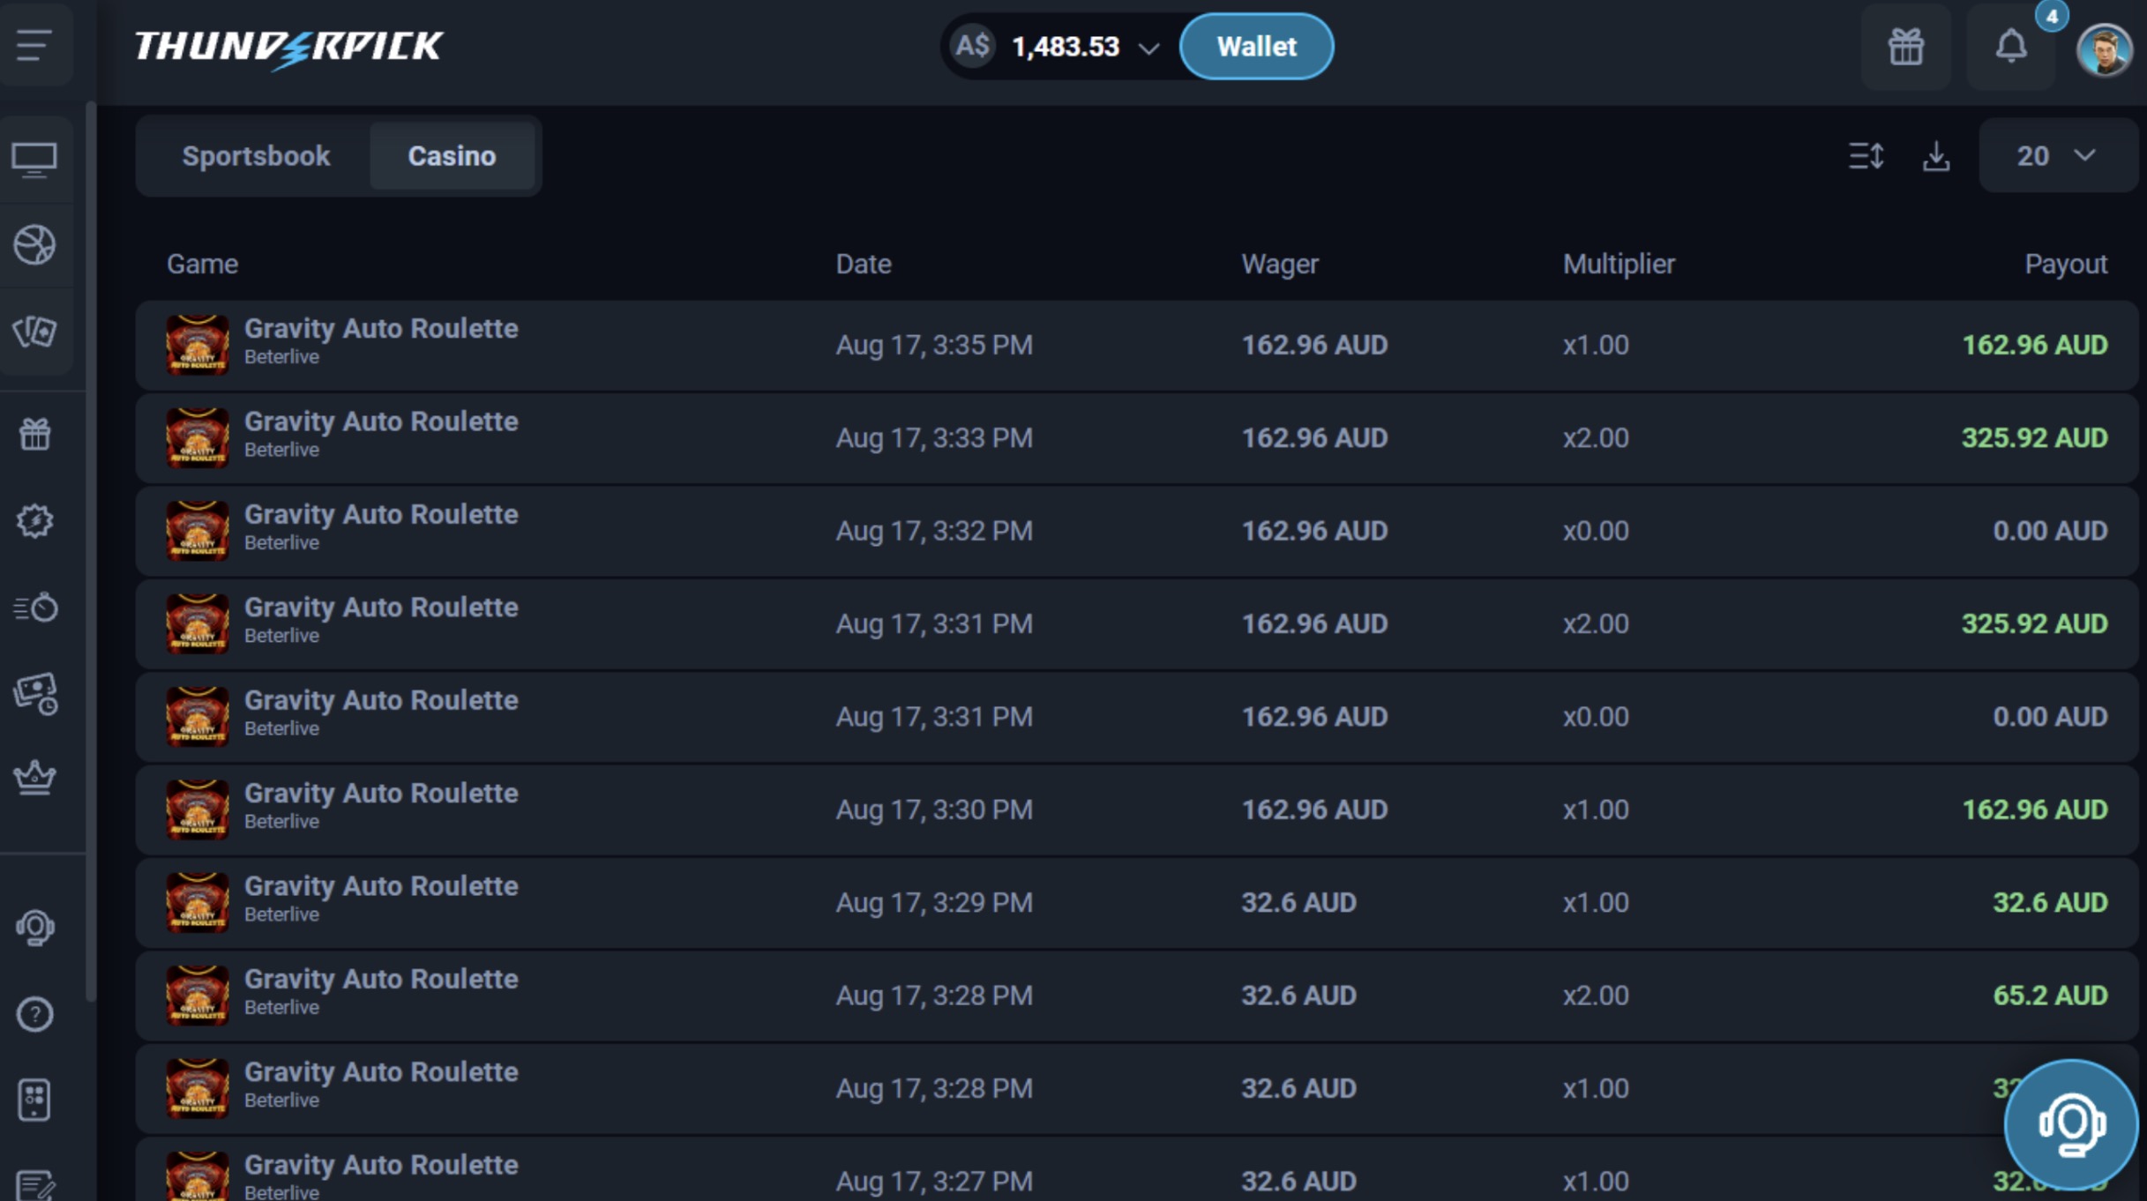The width and height of the screenshot is (2147, 1201).
Task: Open the gift box icon in sidebar
Action: pyautogui.click(x=34, y=434)
